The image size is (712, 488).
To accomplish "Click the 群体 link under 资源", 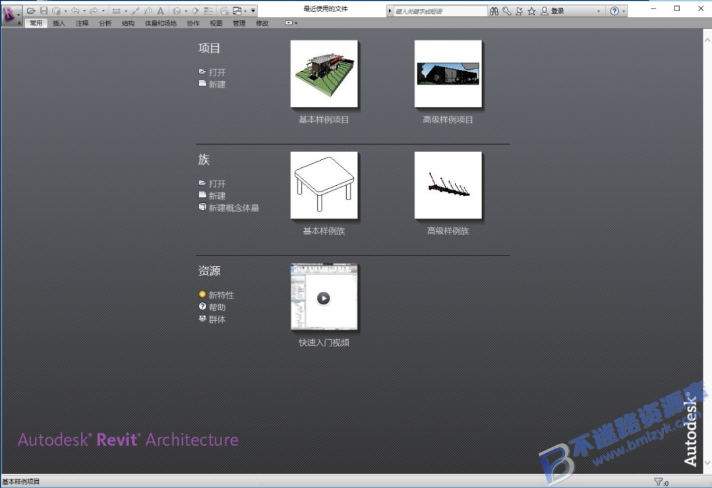I will (217, 319).
